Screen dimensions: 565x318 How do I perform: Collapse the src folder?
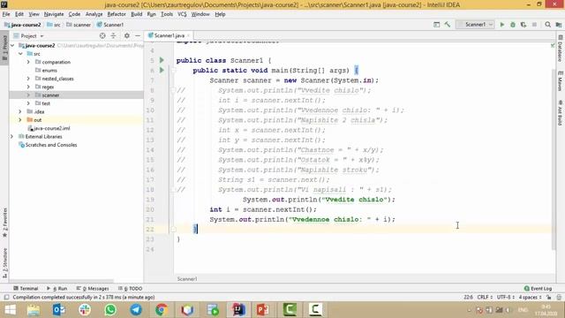click(20, 54)
